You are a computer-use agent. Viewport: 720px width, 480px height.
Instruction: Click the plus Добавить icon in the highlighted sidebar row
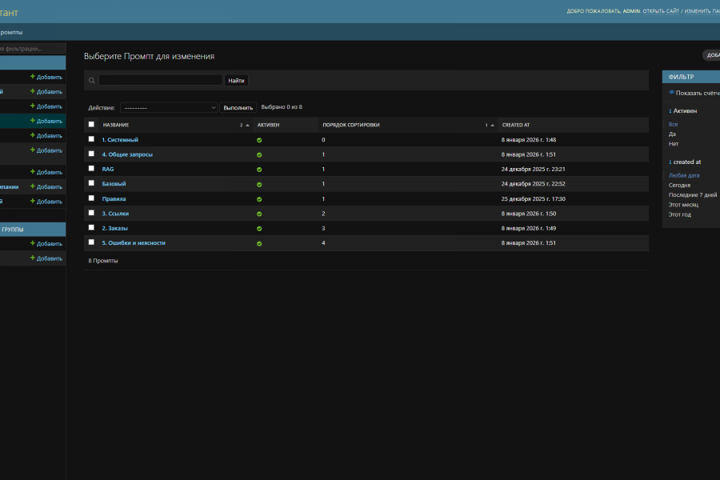[x=33, y=121]
